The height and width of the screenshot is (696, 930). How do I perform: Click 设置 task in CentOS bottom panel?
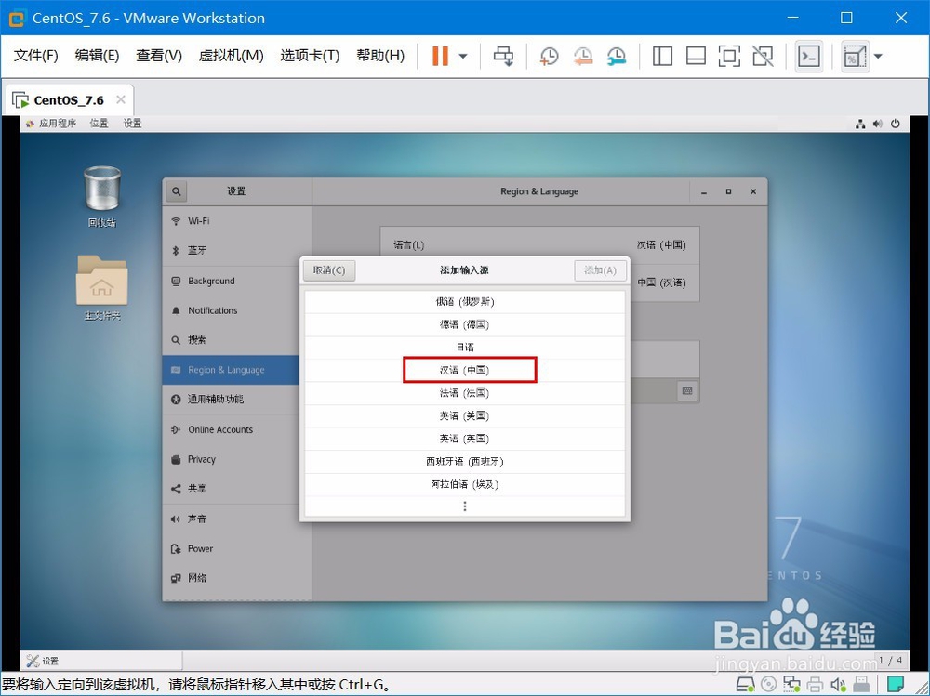tap(101, 661)
